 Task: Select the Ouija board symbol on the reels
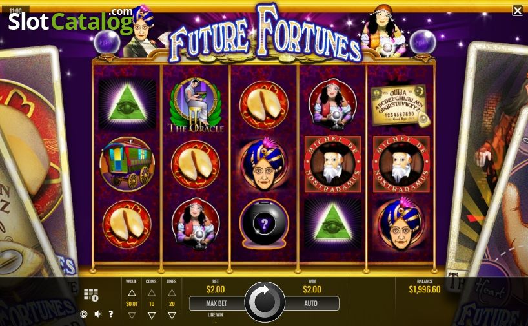pyautogui.click(x=400, y=105)
